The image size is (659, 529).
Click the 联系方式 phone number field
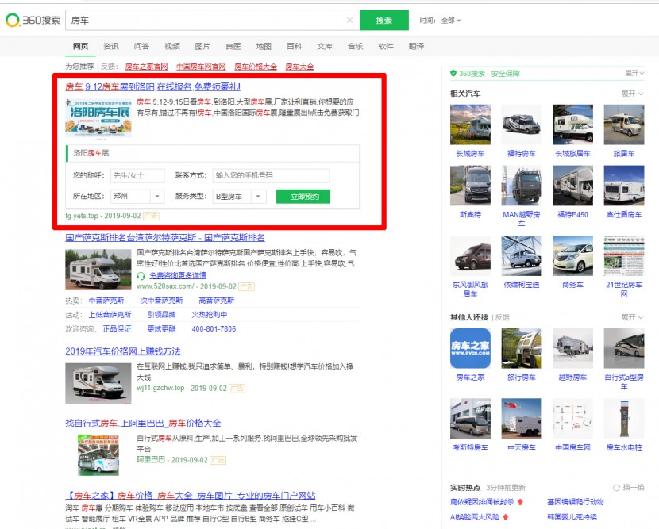click(270, 175)
